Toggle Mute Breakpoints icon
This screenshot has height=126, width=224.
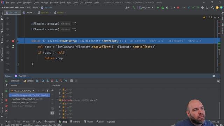6,111
